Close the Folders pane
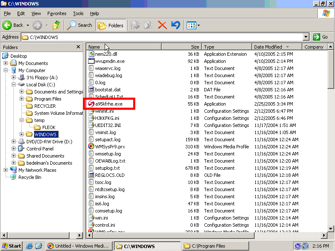 pyautogui.click(x=78, y=47)
